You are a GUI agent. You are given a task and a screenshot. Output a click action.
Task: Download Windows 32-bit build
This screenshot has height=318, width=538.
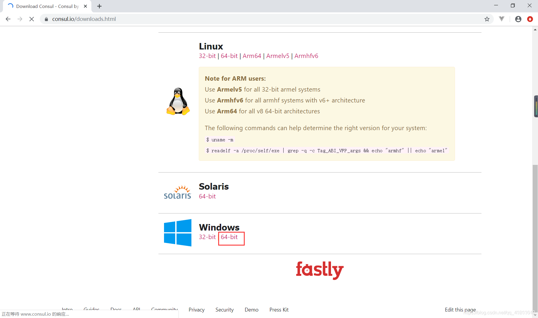point(207,237)
